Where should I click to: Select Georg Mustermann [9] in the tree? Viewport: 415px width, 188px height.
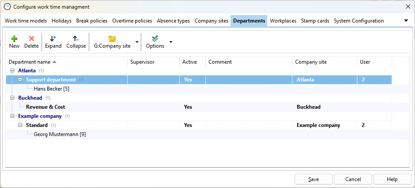pos(59,134)
